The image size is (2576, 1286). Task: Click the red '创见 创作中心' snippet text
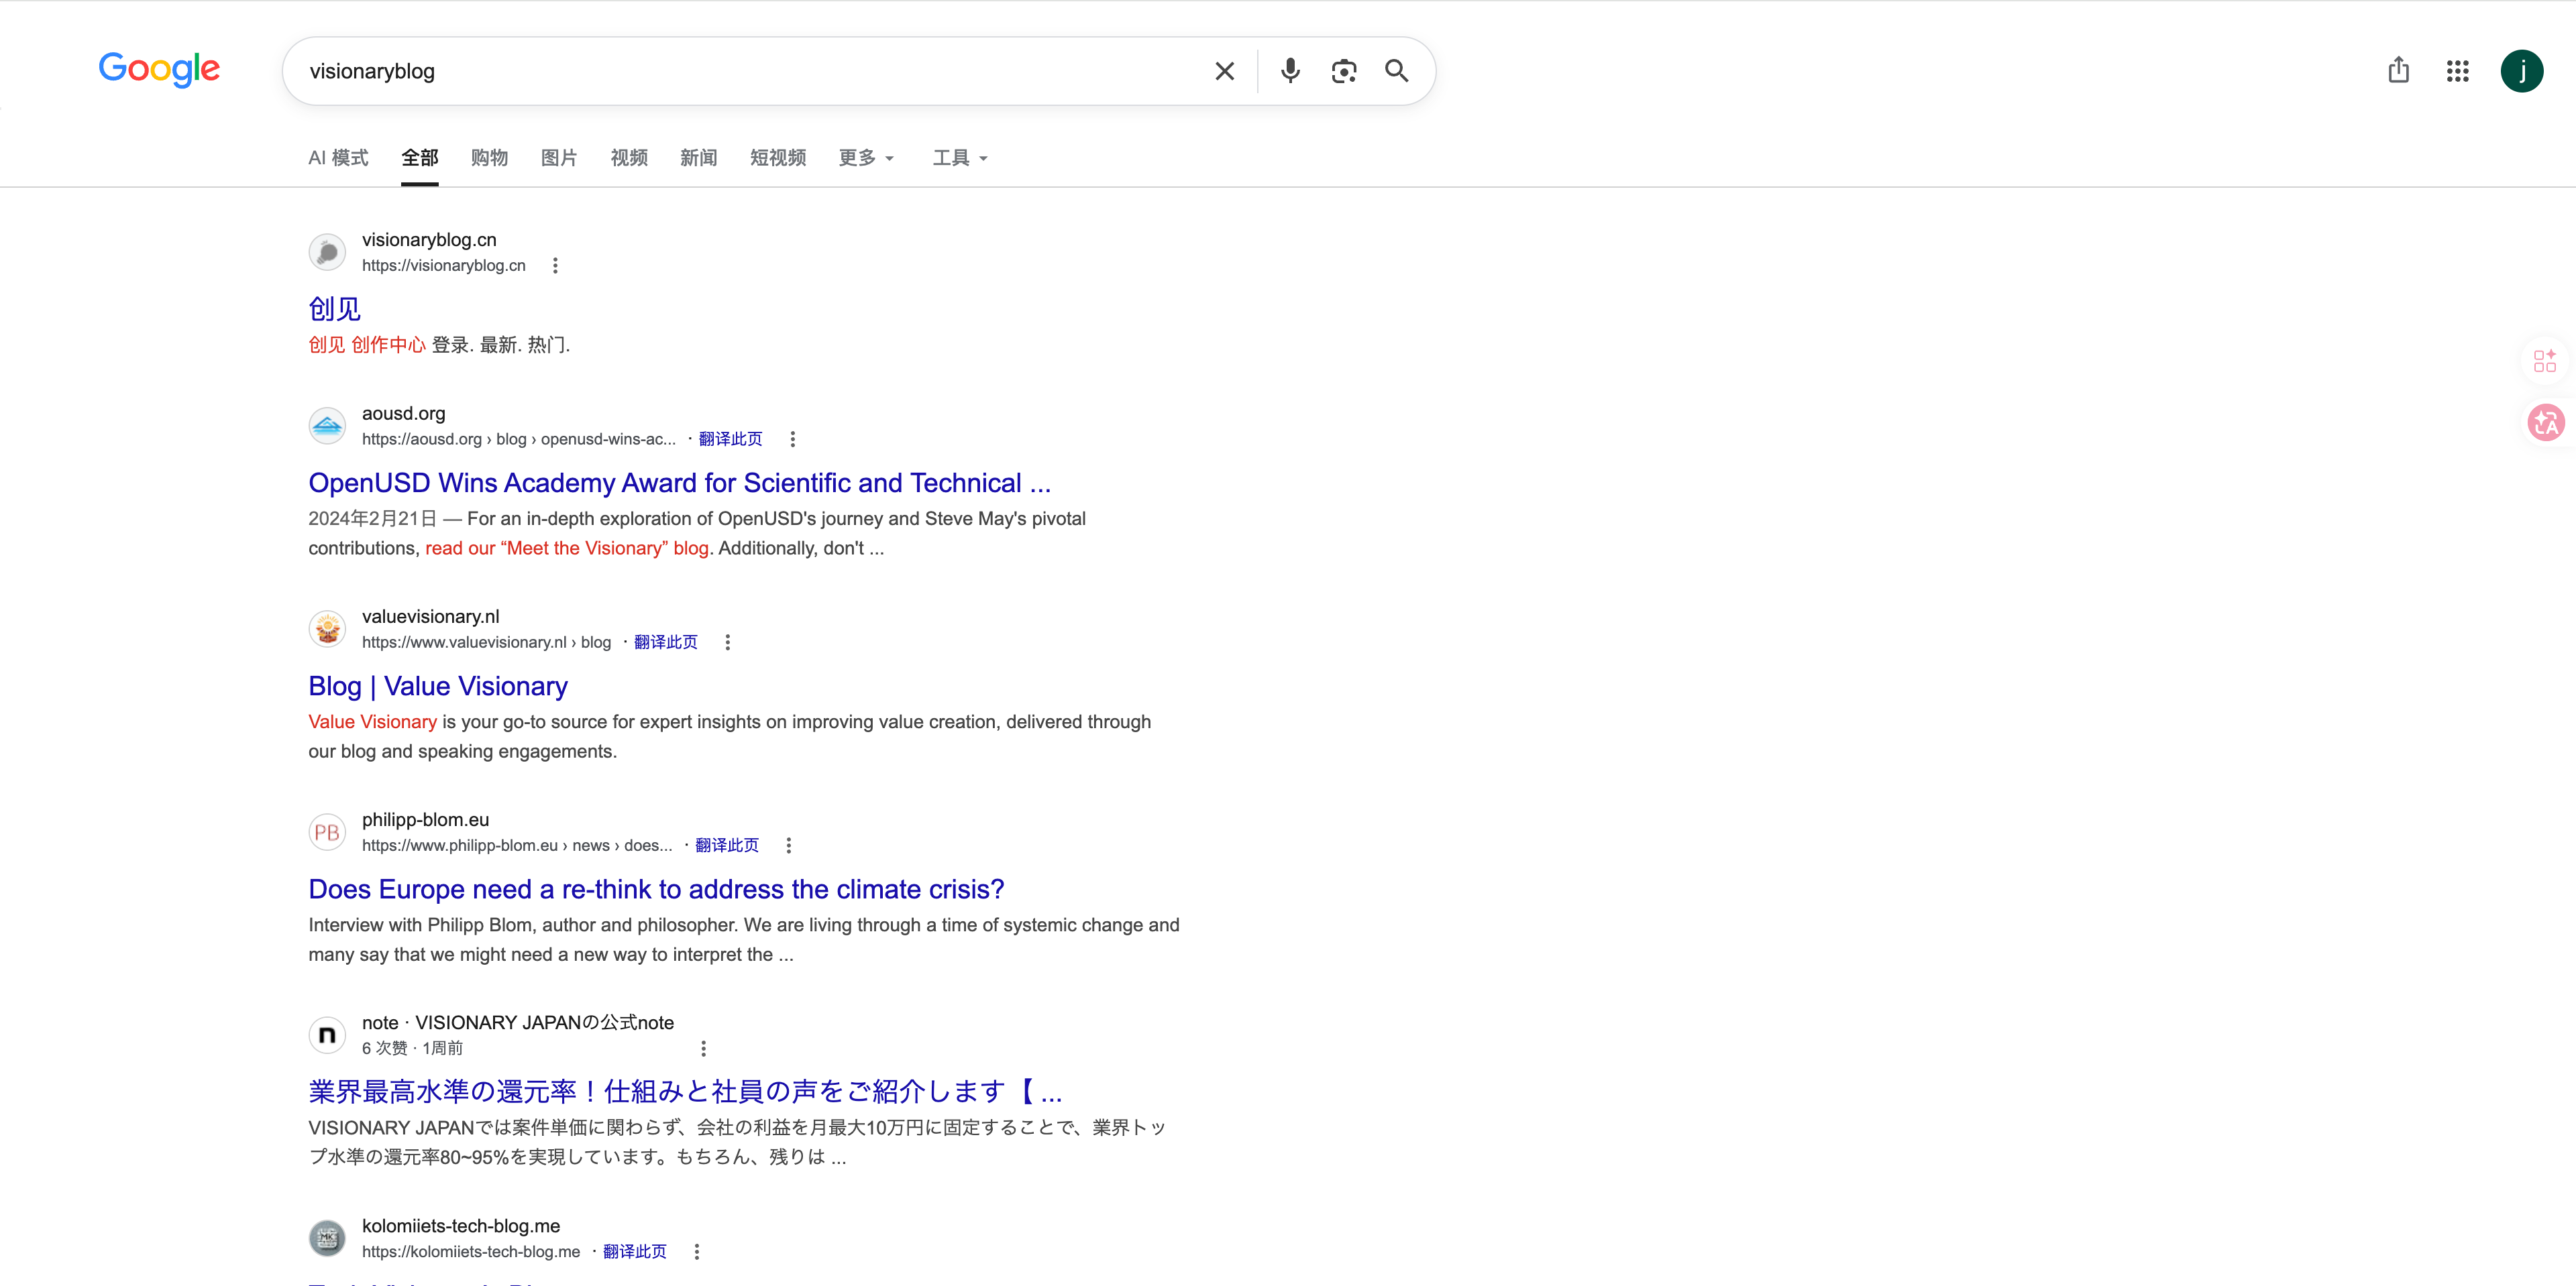[367, 346]
